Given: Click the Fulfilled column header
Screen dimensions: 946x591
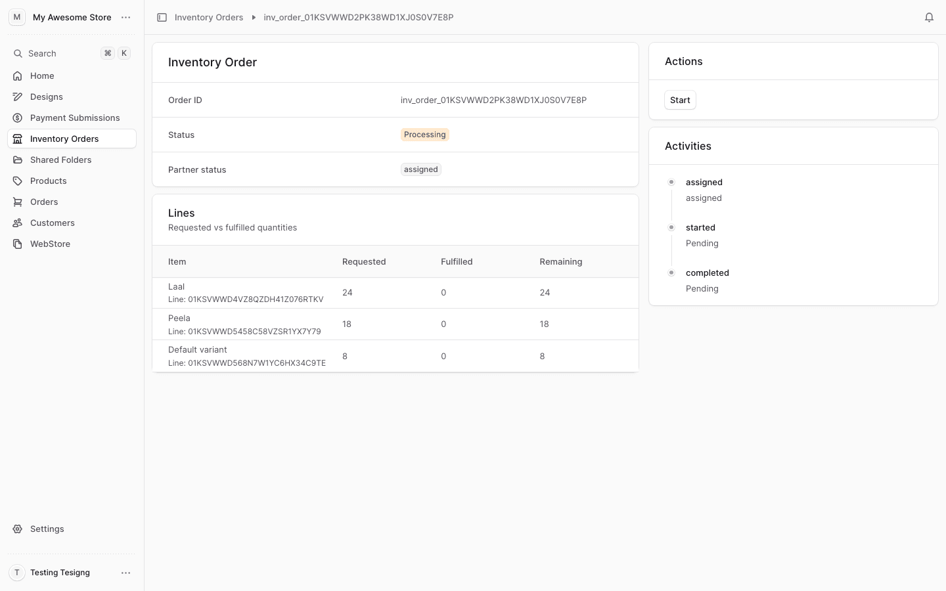Looking at the screenshot, I should point(457,262).
